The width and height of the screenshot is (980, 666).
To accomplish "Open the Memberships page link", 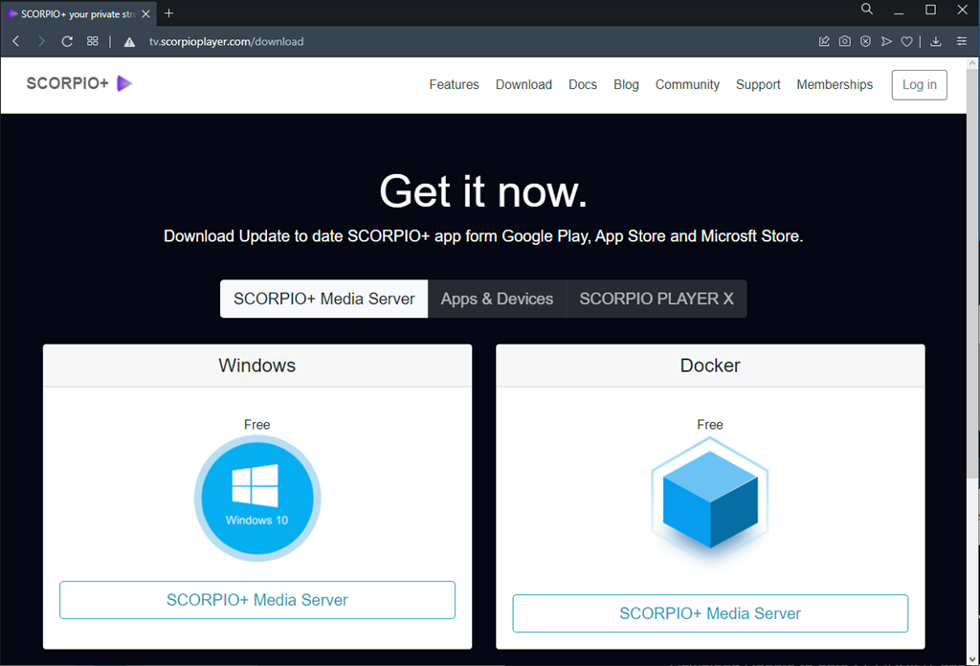I will coord(835,84).
